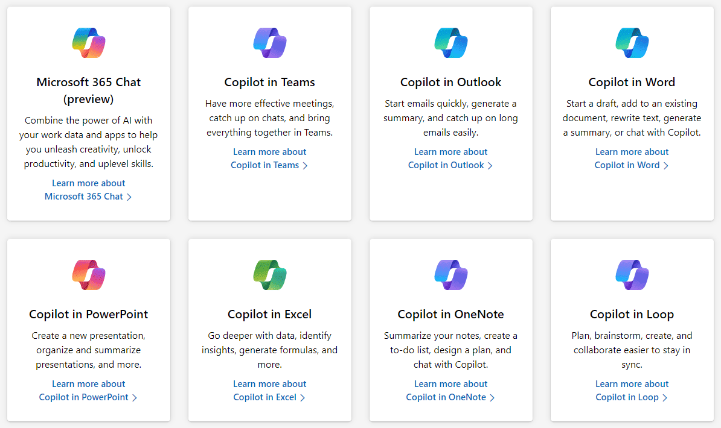Select the Copilot in PowerPoint heading
721x428 pixels.
[88, 314]
